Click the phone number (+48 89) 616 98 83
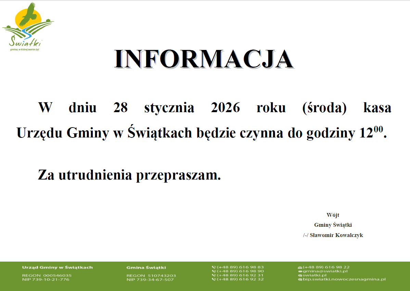 click(x=240, y=267)
